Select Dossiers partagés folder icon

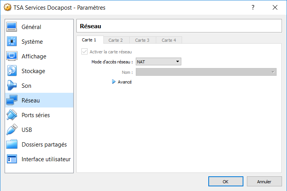[x=12, y=144]
